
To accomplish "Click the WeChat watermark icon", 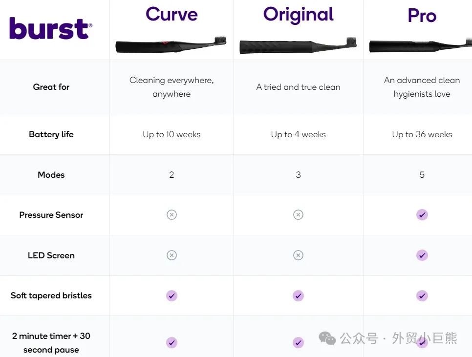I will coord(327,338).
